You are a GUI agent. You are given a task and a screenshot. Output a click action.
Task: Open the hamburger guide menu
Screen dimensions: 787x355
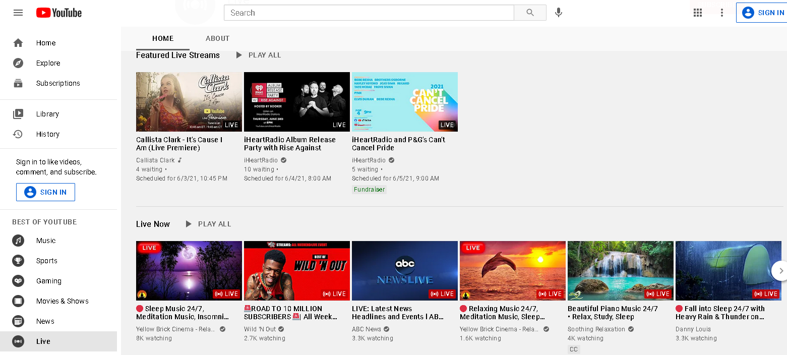pos(18,13)
